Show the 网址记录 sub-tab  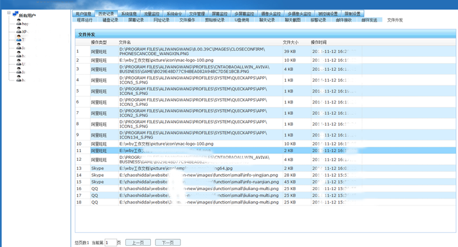click(162, 20)
